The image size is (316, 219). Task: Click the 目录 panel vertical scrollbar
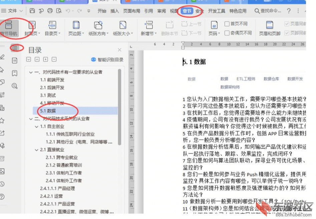click(119, 107)
